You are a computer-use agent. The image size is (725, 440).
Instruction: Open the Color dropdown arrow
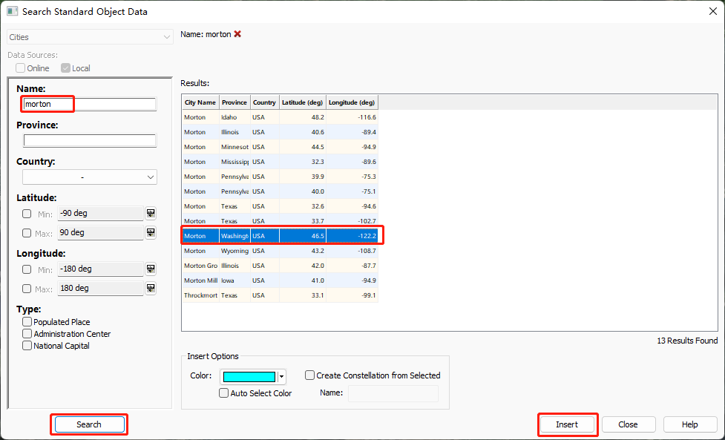coord(281,377)
